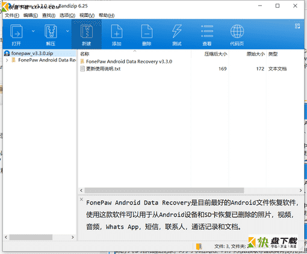Open the dropdown arrow next to 打开
The height and width of the screenshot is (254, 307).
coord(33,31)
